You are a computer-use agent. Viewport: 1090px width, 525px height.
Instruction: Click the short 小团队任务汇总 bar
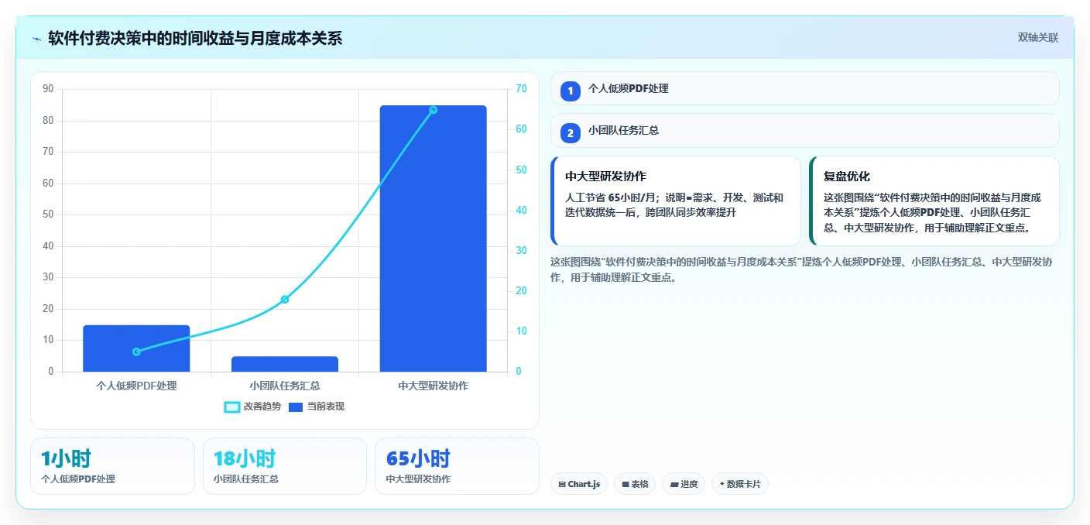(x=285, y=364)
